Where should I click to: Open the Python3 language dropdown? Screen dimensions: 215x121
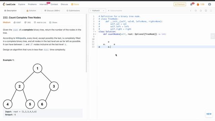tap(97, 10)
